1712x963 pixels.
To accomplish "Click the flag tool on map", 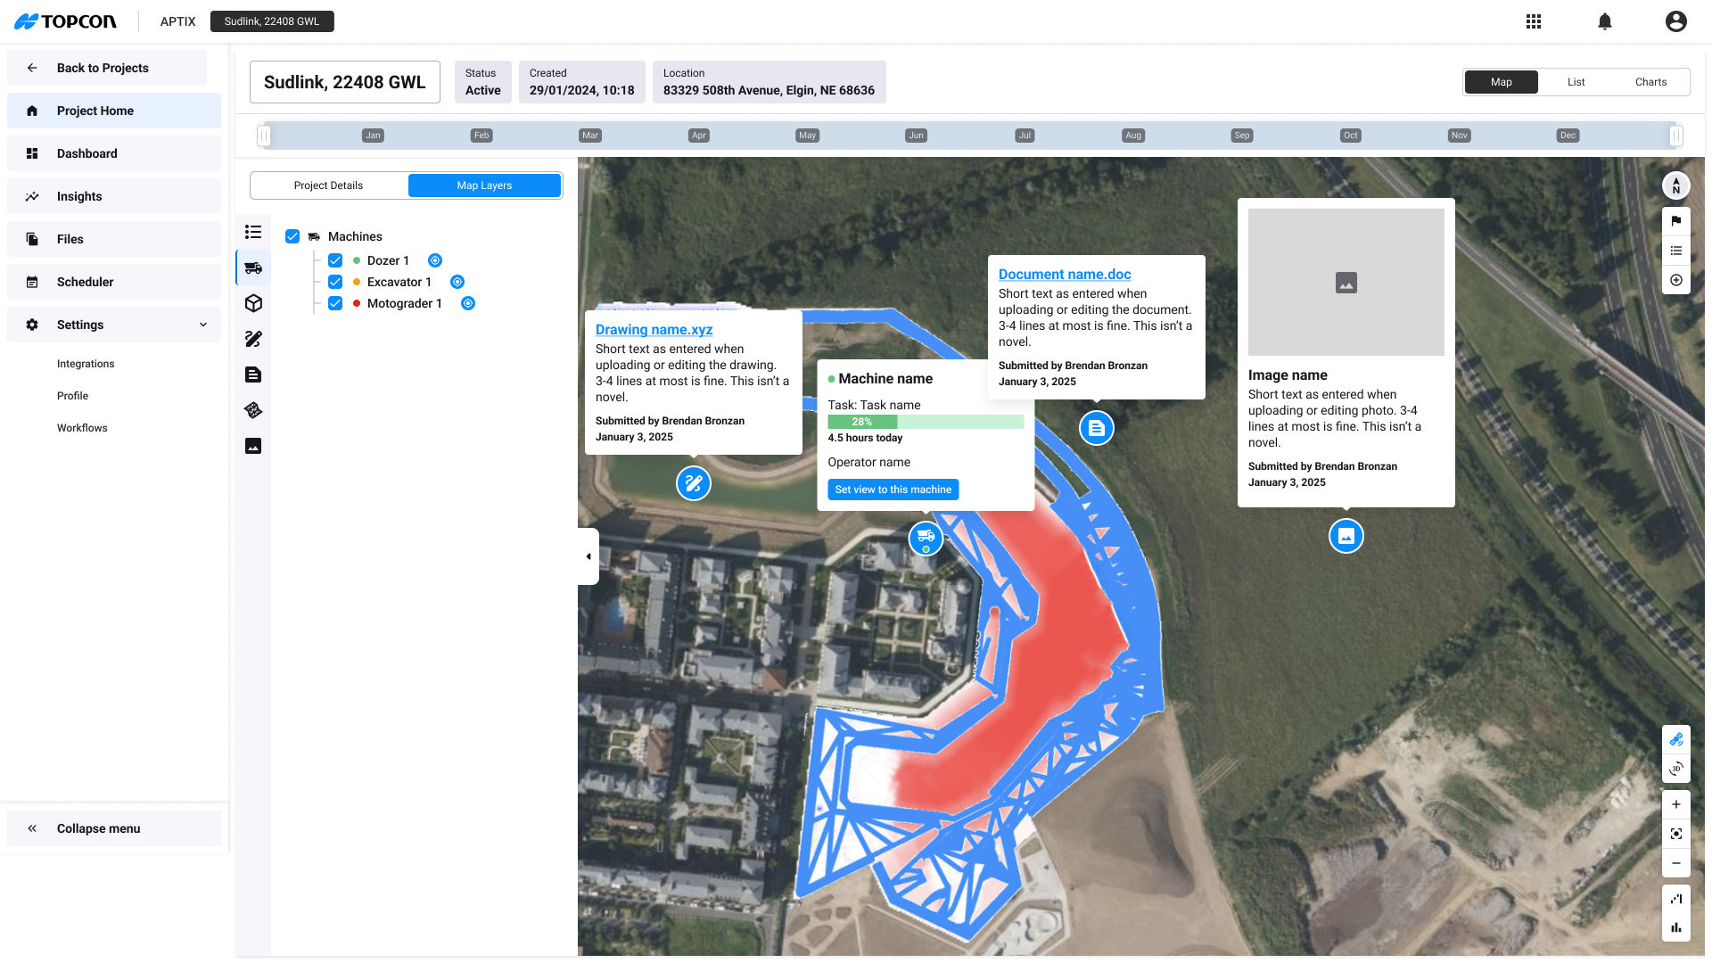I will pyautogui.click(x=1676, y=221).
